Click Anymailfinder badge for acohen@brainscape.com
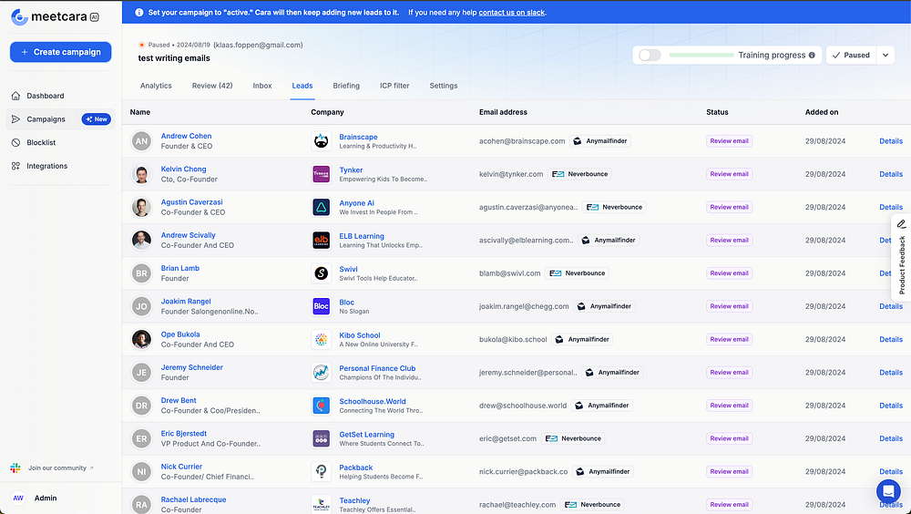 point(600,140)
